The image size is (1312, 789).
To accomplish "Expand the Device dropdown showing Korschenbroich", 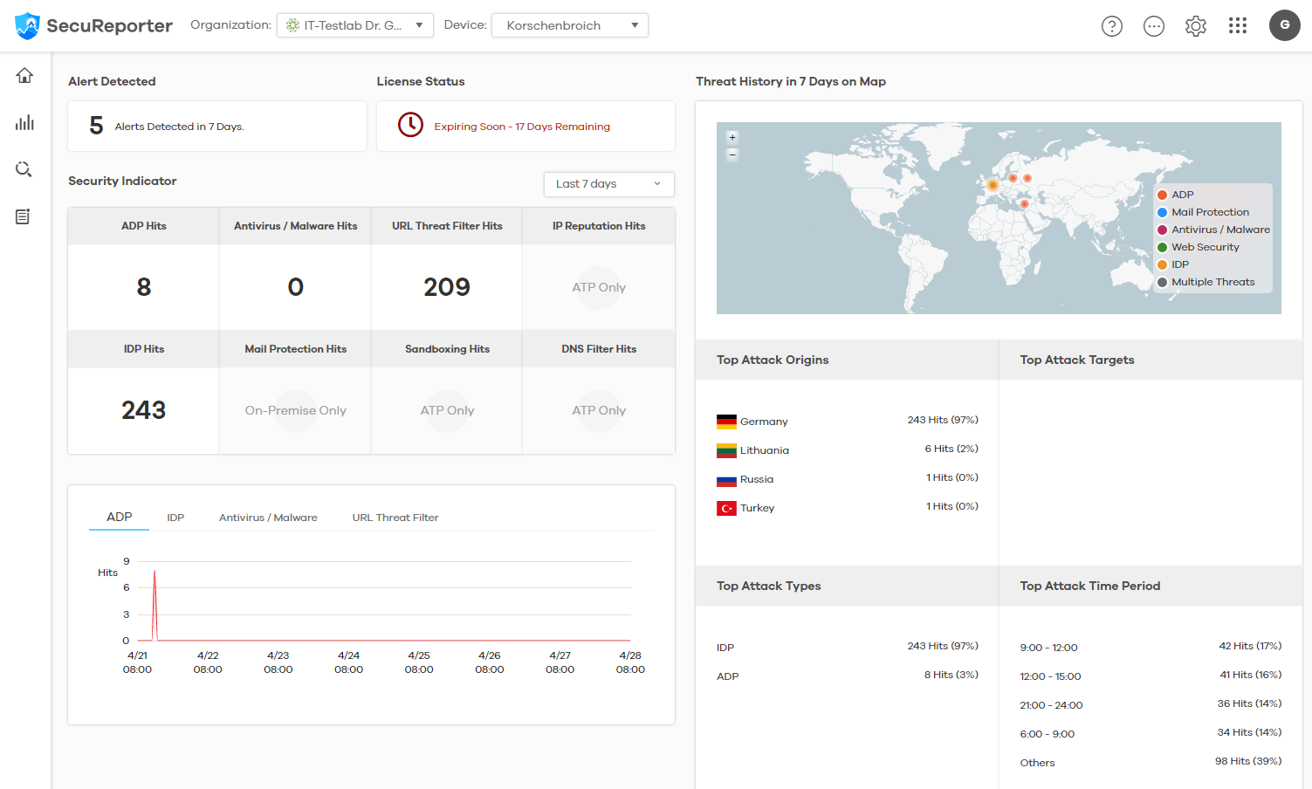I will [x=569, y=25].
